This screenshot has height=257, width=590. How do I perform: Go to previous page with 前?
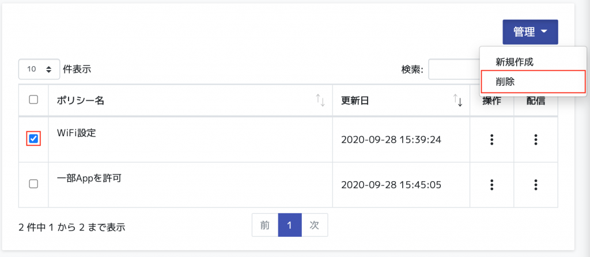click(x=265, y=225)
